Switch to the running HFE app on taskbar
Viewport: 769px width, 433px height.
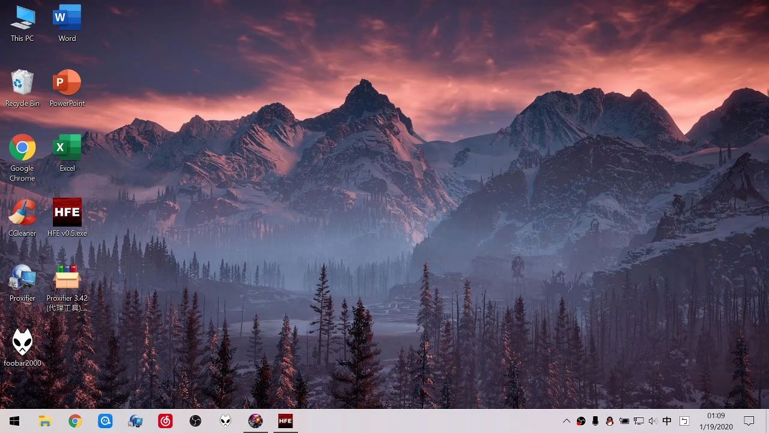point(285,421)
